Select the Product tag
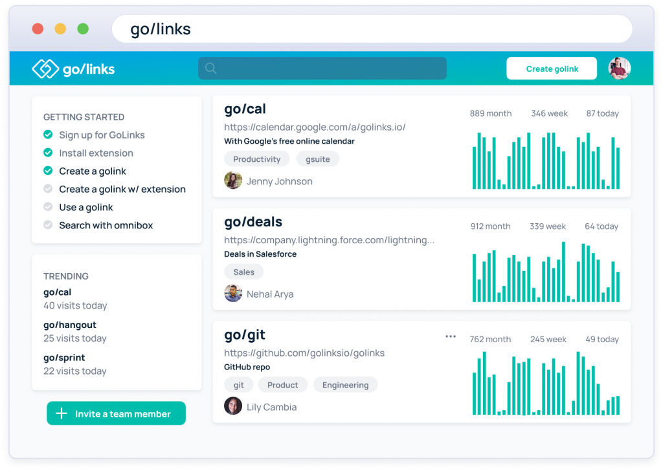The image size is (663, 471). coord(282,384)
